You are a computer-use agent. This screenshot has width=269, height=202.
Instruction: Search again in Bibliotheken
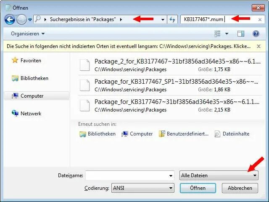(x=97, y=134)
